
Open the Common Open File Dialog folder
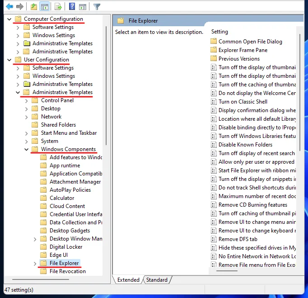pyautogui.click(x=250, y=42)
